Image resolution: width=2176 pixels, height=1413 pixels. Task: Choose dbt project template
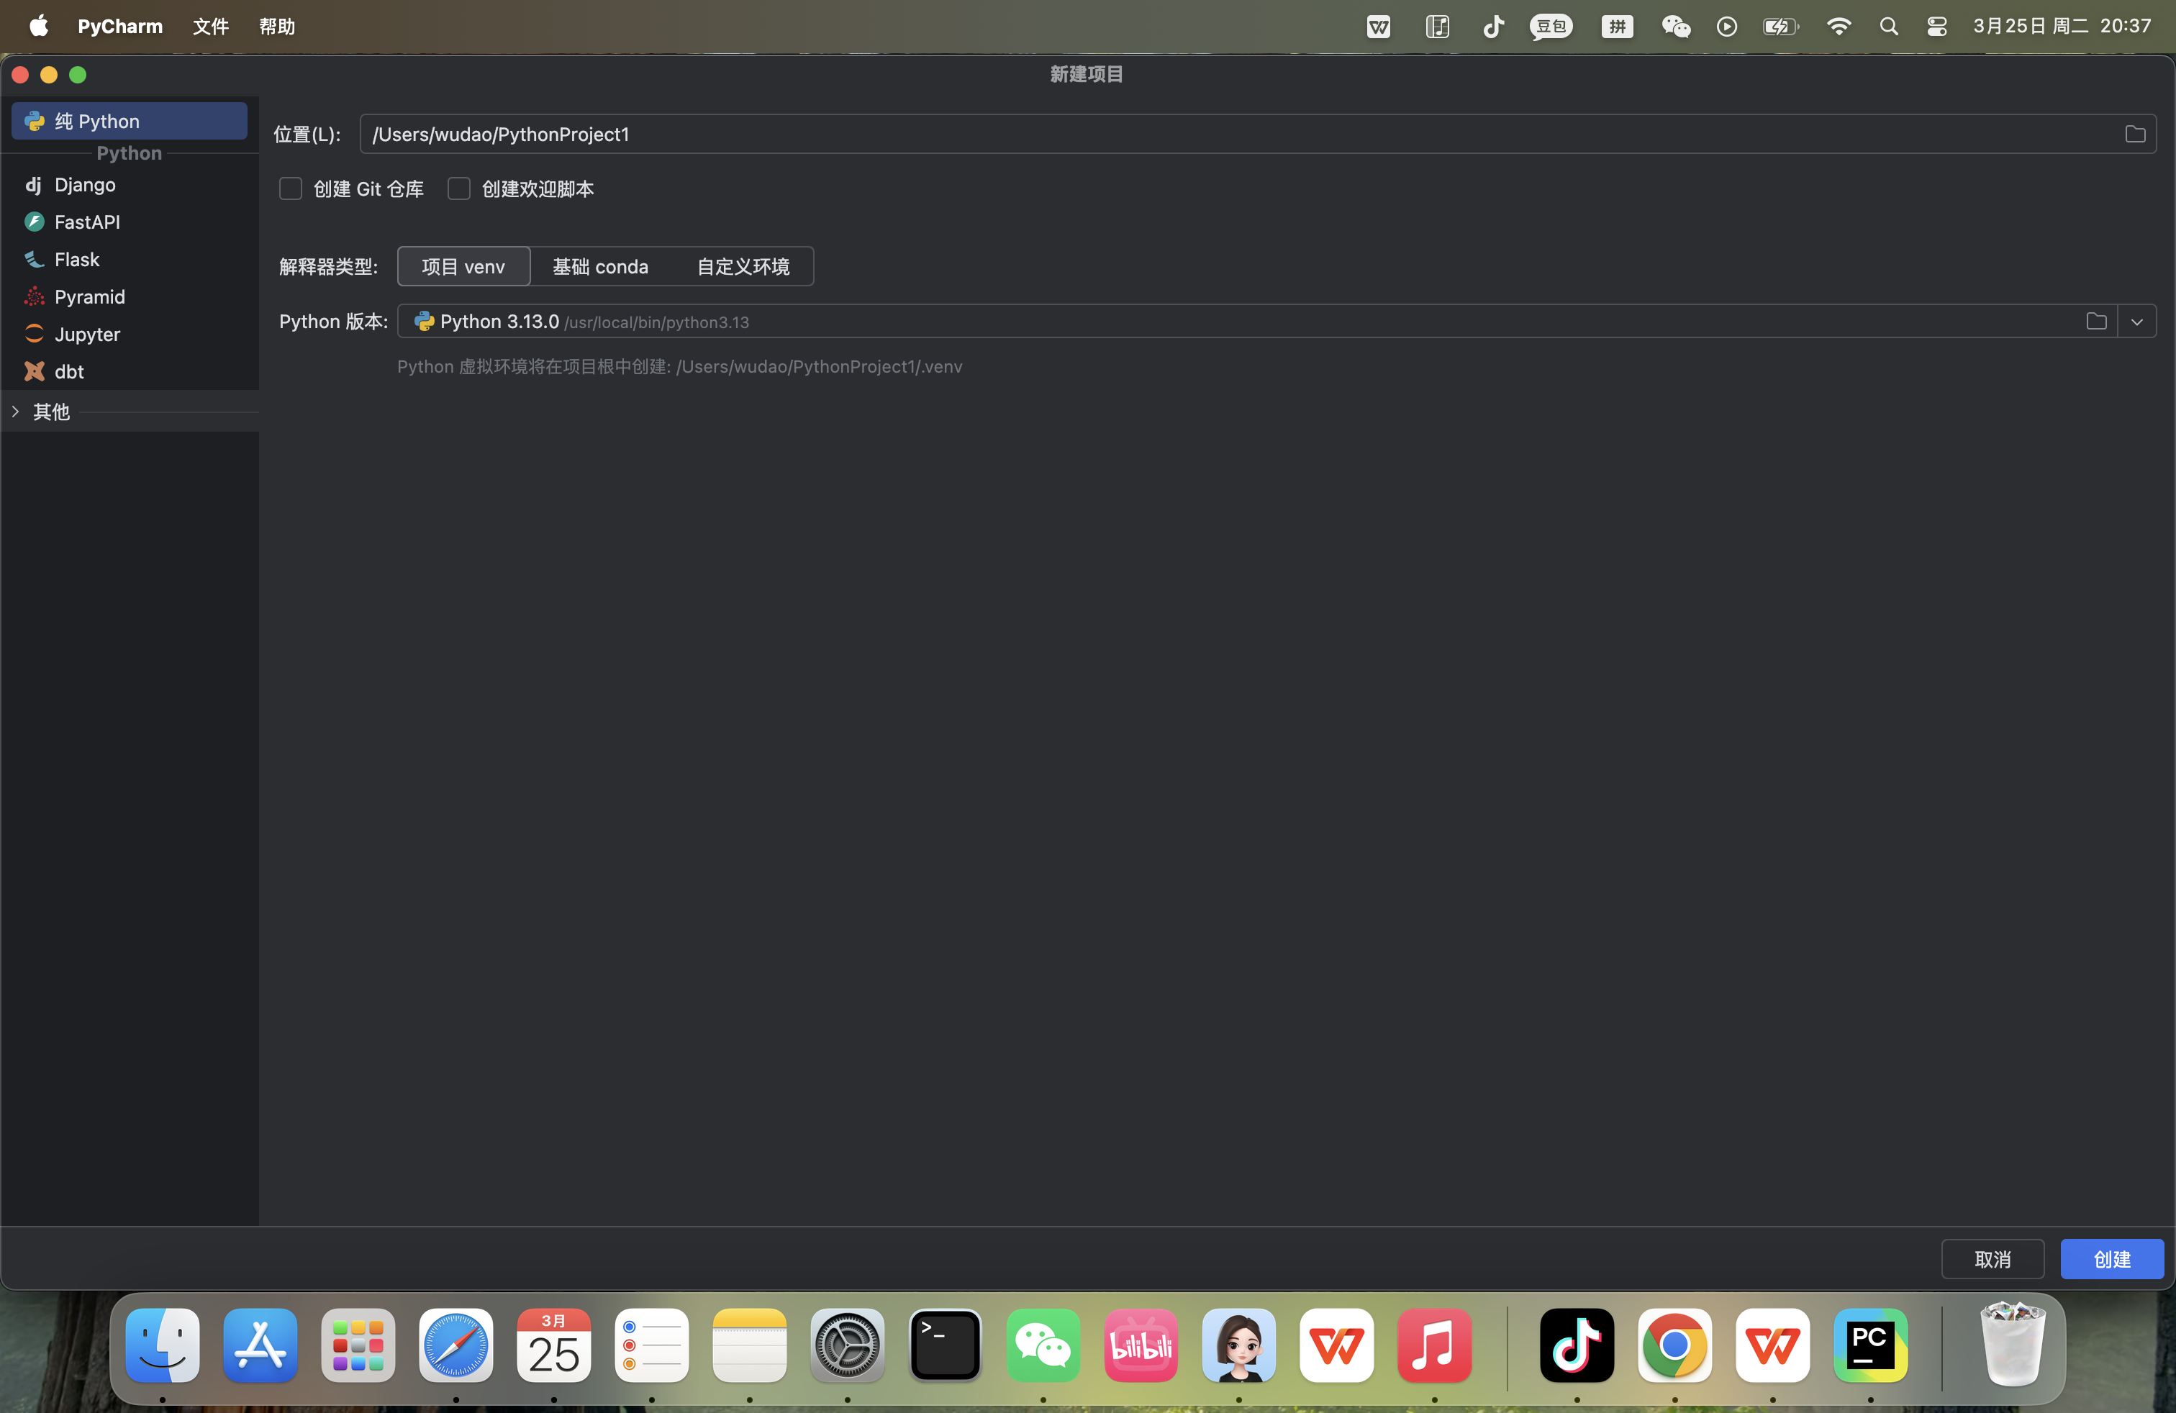click(x=68, y=372)
